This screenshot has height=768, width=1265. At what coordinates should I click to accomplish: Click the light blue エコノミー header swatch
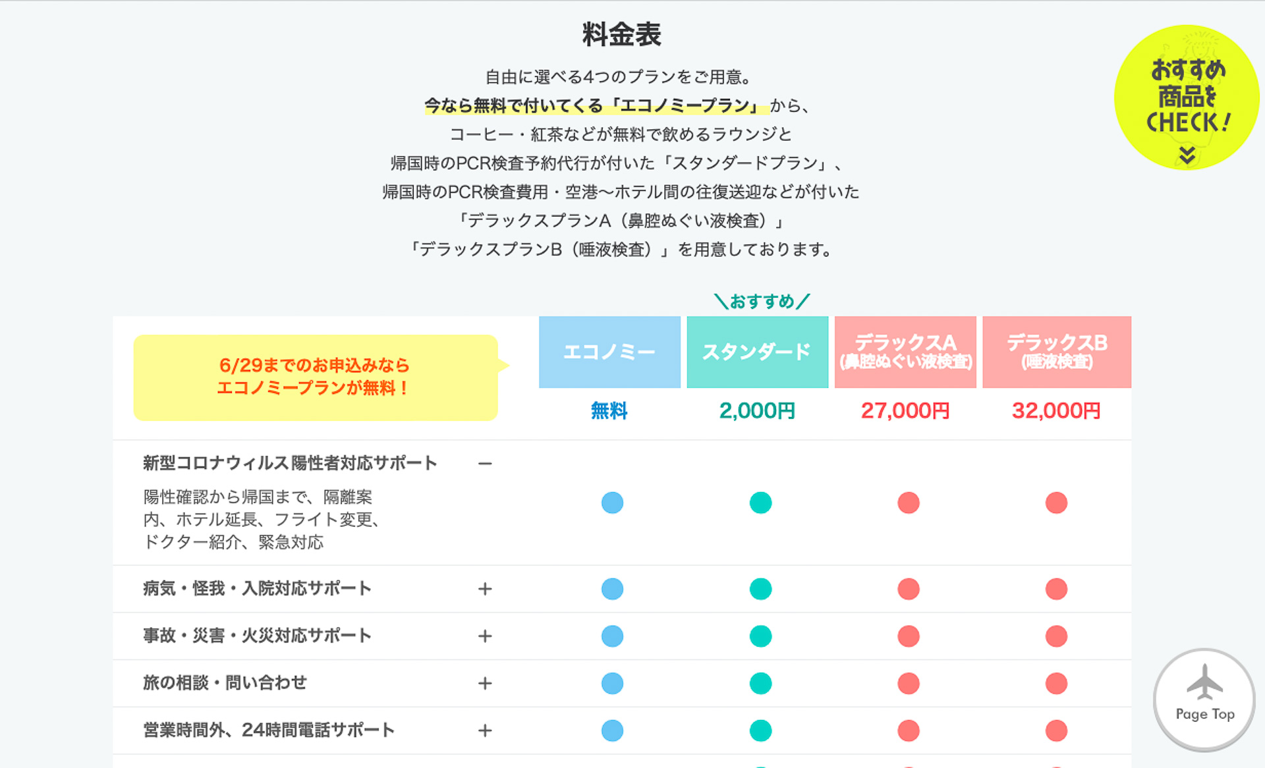(609, 352)
